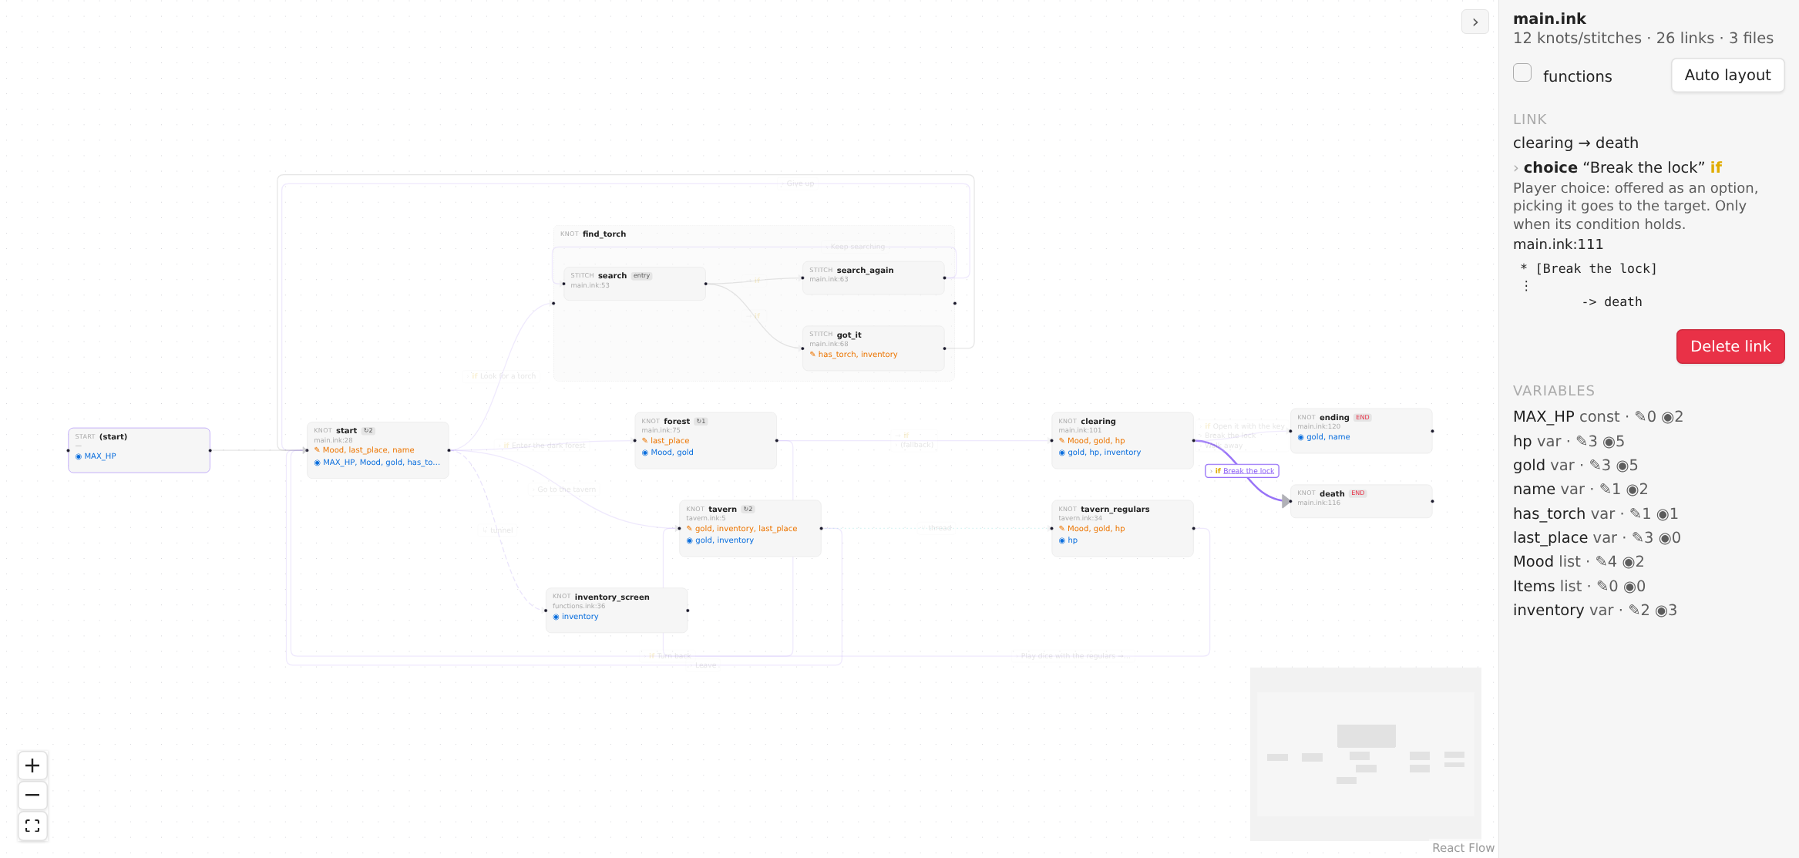
Task: Select the START (start) node
Action: [x=139, y=450]
